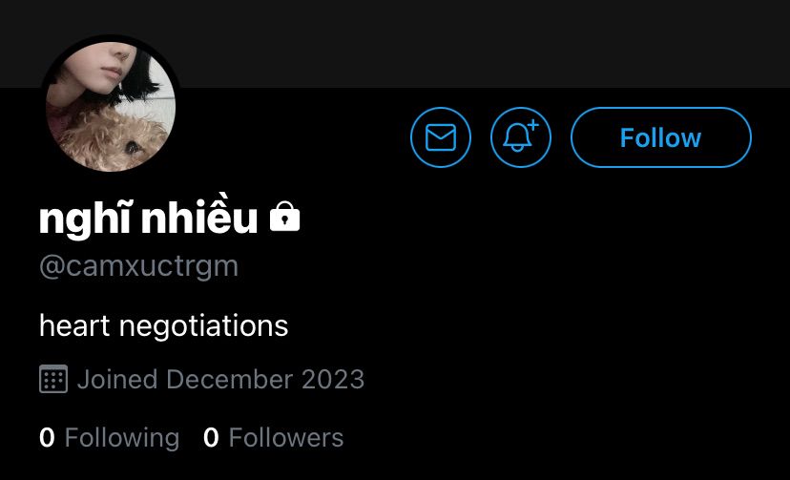Viewport: 790px width, 480px height.
Task: Click the bio text heart negotiations
Action: tap(164, 325)
